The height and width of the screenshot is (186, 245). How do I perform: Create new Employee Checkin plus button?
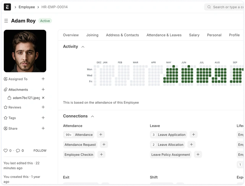pyautogui.click(x=101, y=155)
